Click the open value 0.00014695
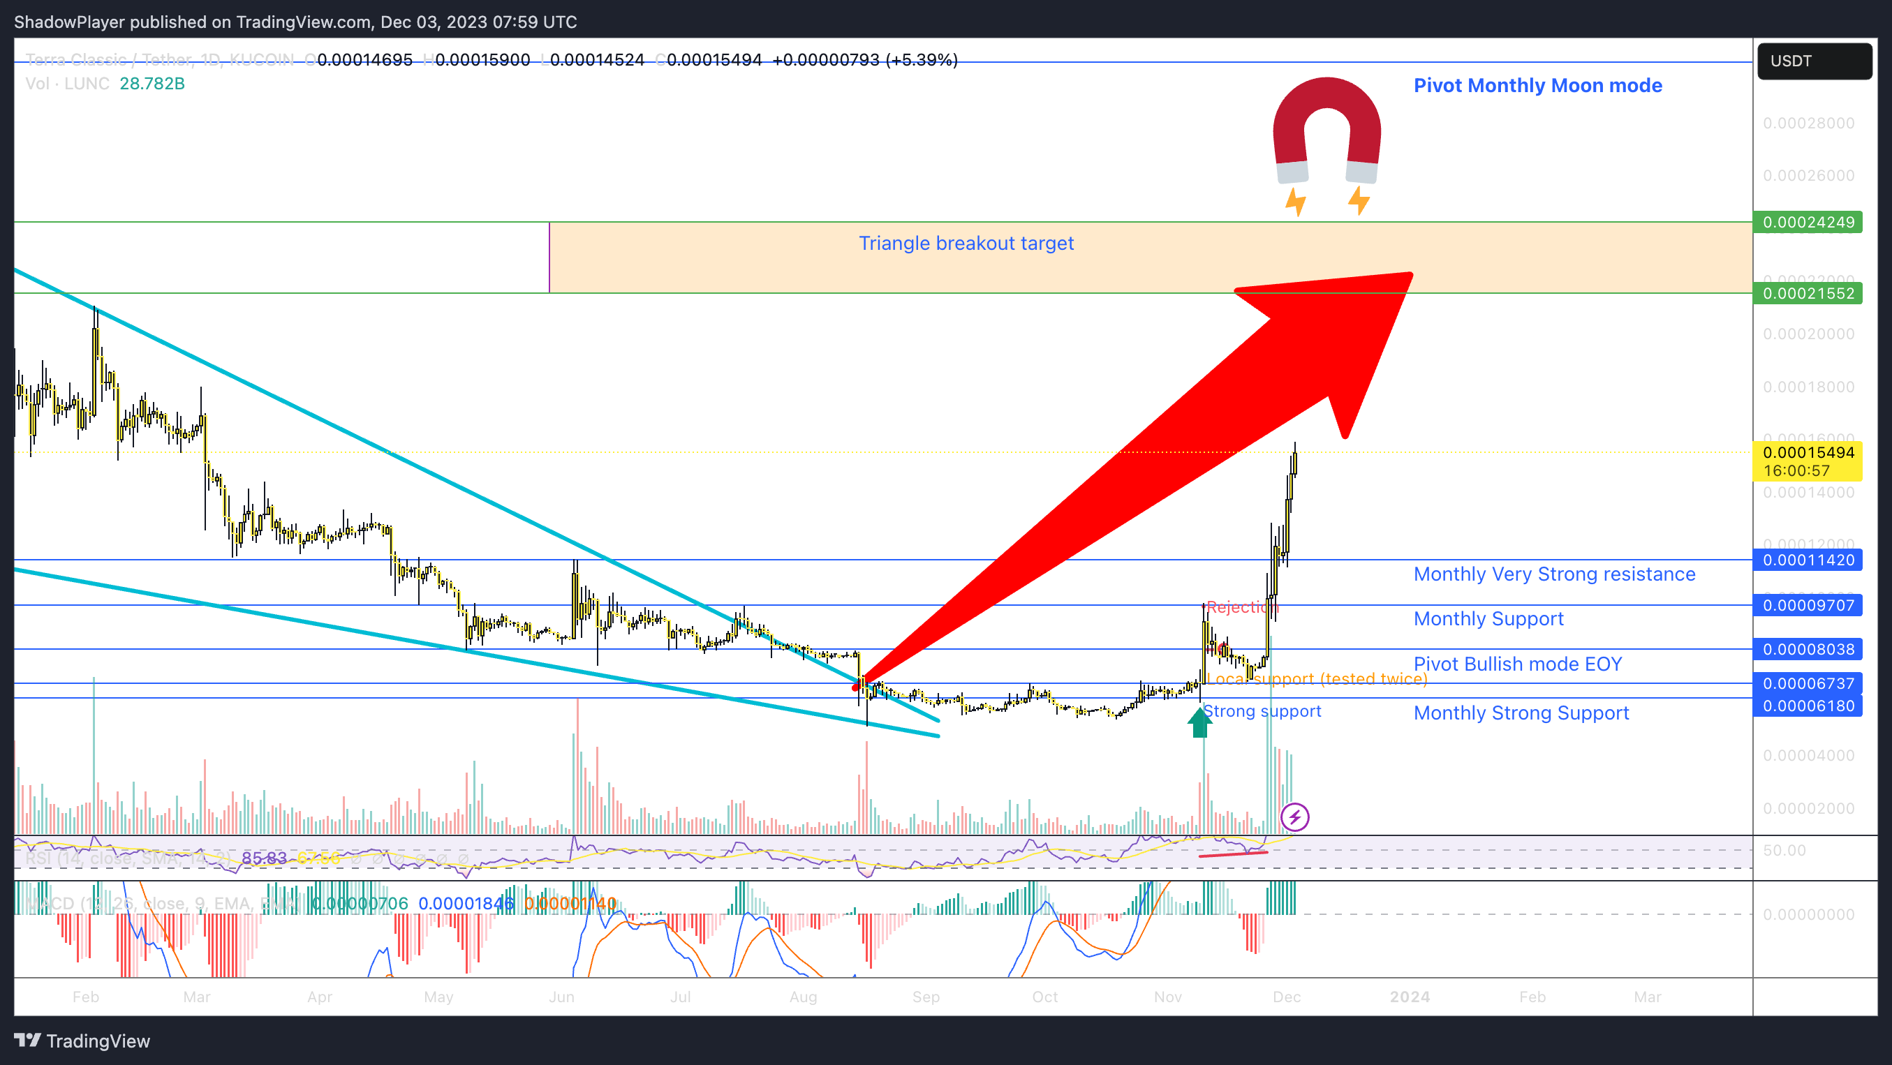The height and width of the screenshot is (1065, 1892). (364, 59)
